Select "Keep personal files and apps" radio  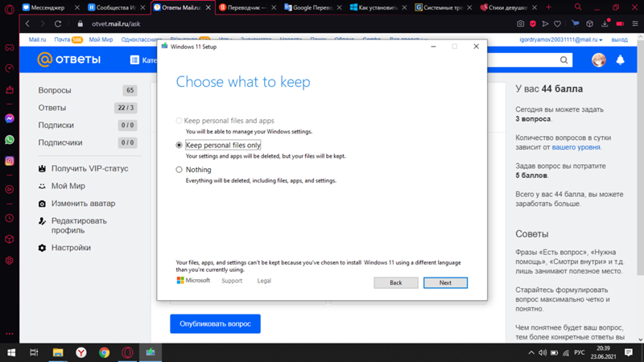pyautogui.click(x=179, y=121)
